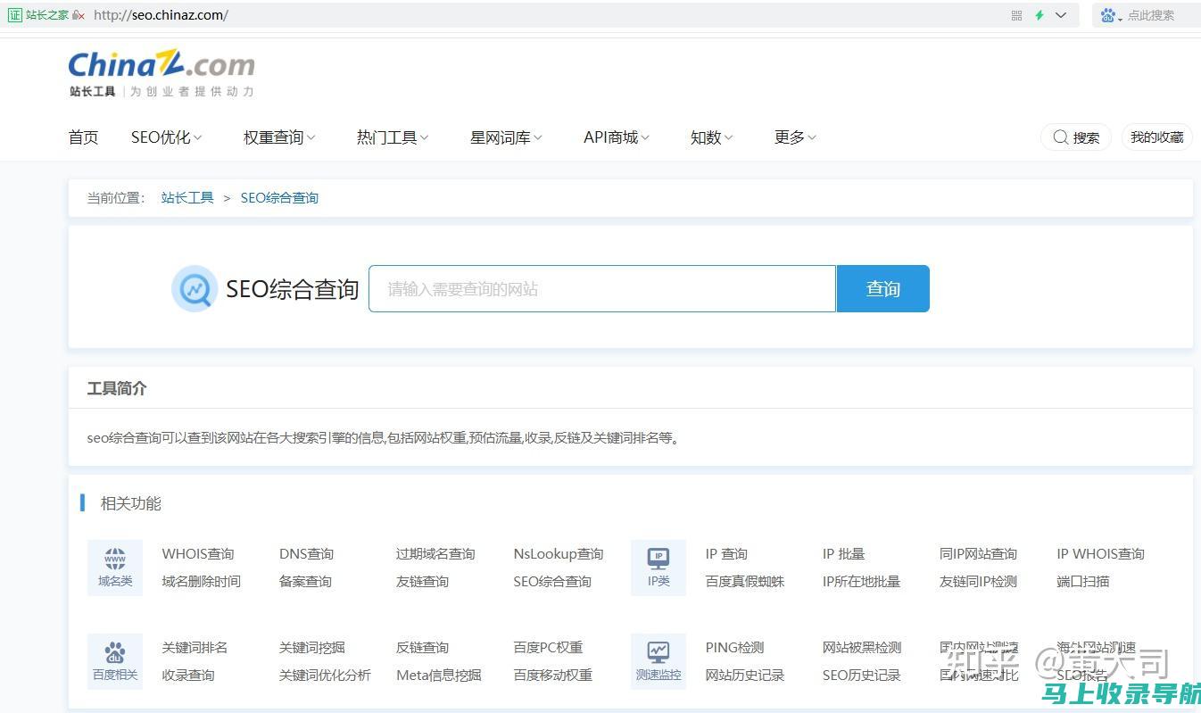Screen dimensions: 1201x713
Task: Expand the 星网词库 menu
Action: coord(506,137)
